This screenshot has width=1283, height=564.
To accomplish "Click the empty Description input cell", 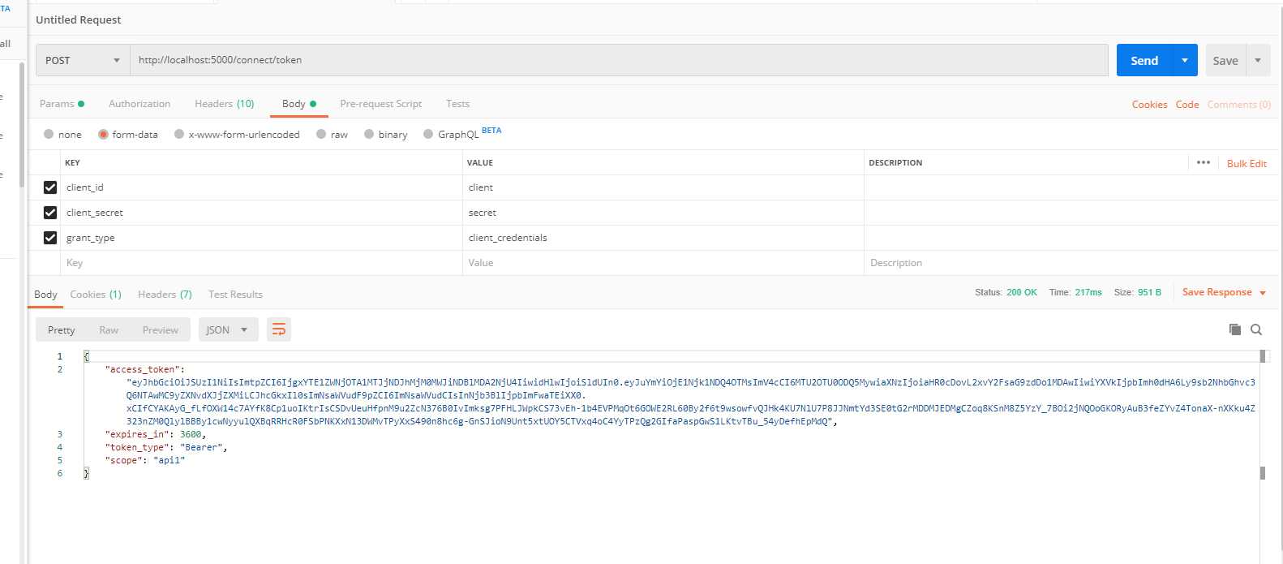I will [x=1071, y=263].
